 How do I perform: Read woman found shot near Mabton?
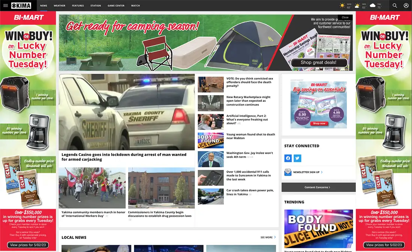click(251, 136)
